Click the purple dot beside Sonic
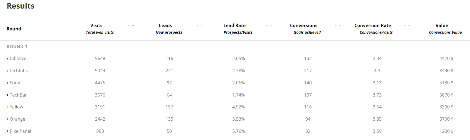The height and width of the screenshot is (140, 470). (7, 83)
